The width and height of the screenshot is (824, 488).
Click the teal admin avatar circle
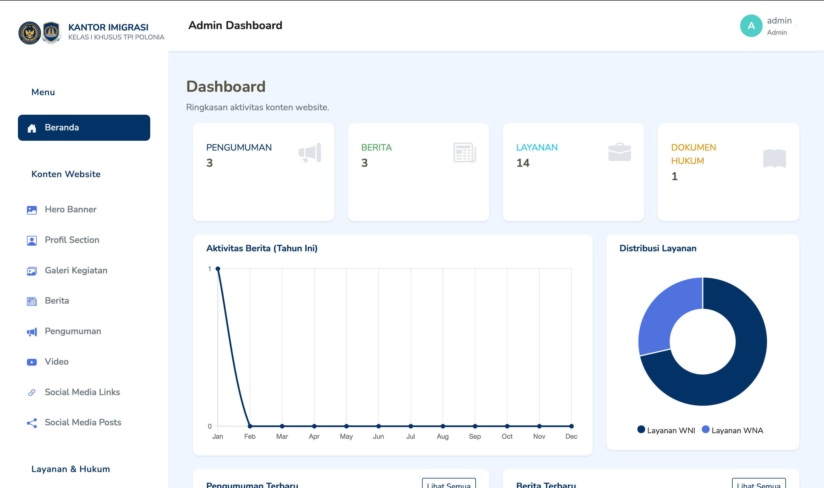pos(751,26)
